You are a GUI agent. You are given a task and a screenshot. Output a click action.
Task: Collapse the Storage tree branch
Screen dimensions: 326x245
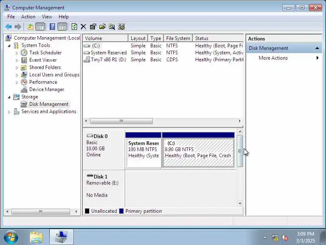[9, 97]
